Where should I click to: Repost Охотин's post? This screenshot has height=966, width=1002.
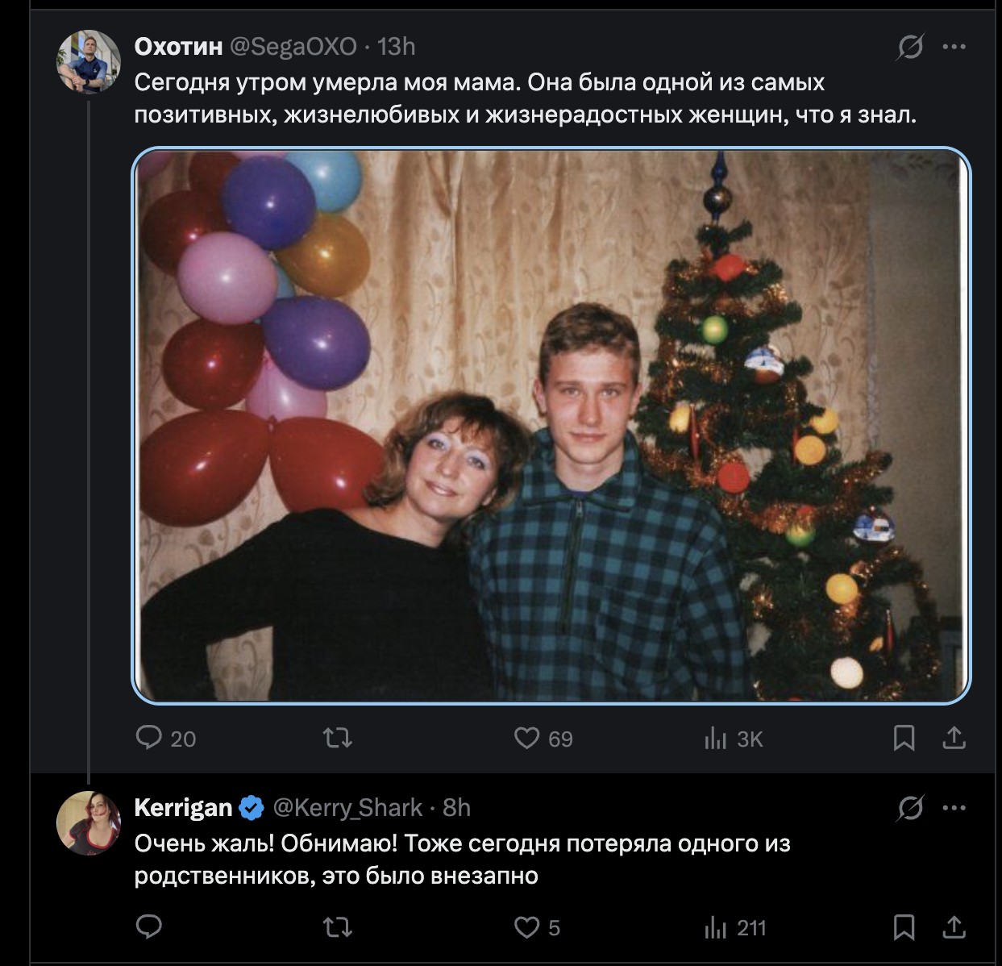coord(338,738)
